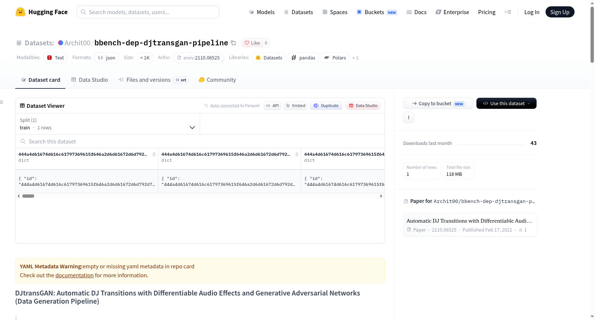The height and width of the screenshot is (320, 595).
Task: Click the like count 0
Action: [x=266, y=43]
